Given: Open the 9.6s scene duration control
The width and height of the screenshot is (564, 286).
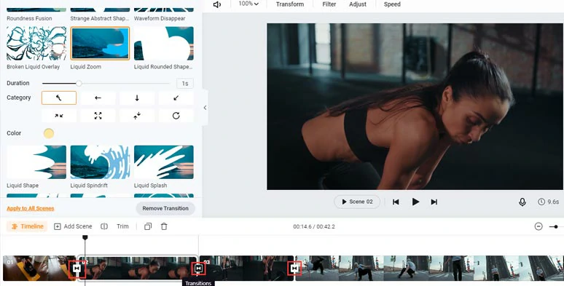Looking at the screenshot, I should click(x=548, y=202).
